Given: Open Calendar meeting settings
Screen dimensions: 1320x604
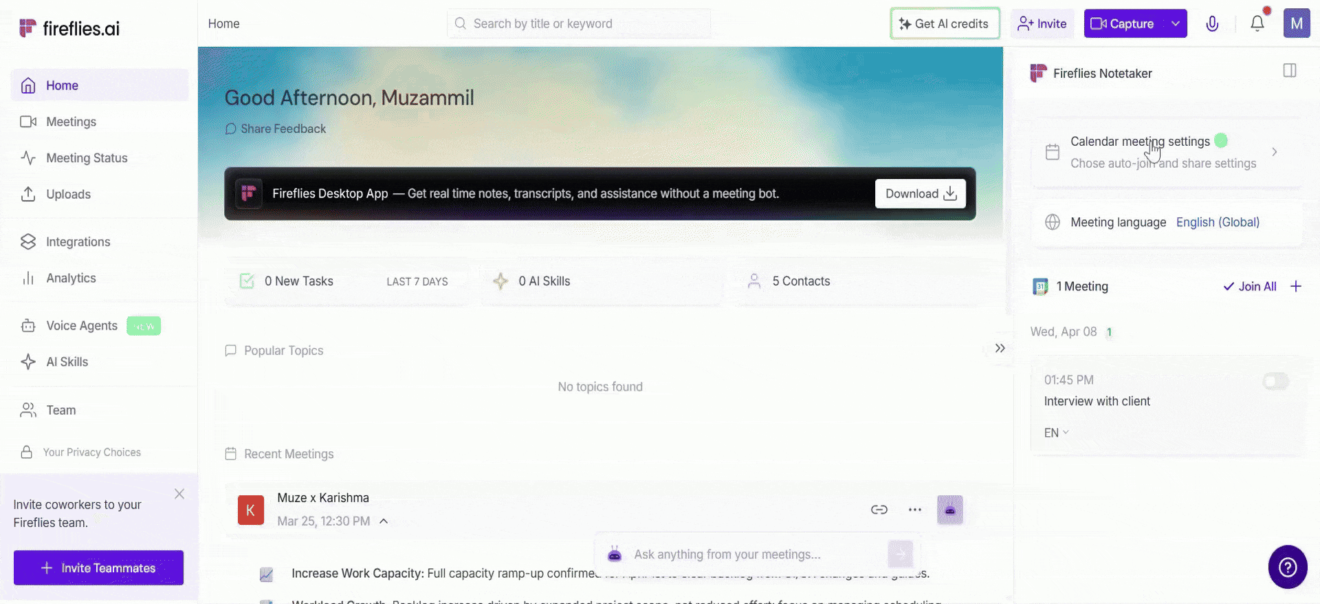Looking at the screenshot, I should click(x=1167, y=152).
